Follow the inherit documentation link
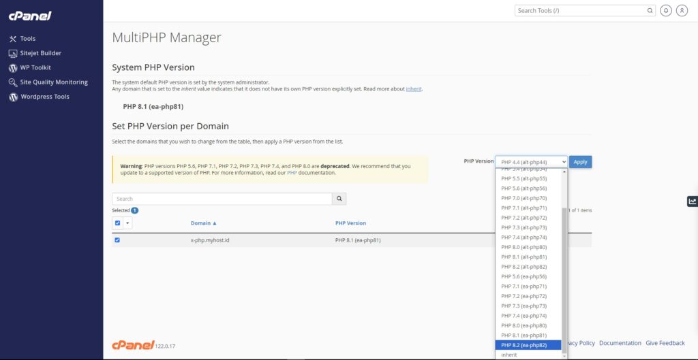This screenshot has width=698, height=360. click(x=414, y=89)
